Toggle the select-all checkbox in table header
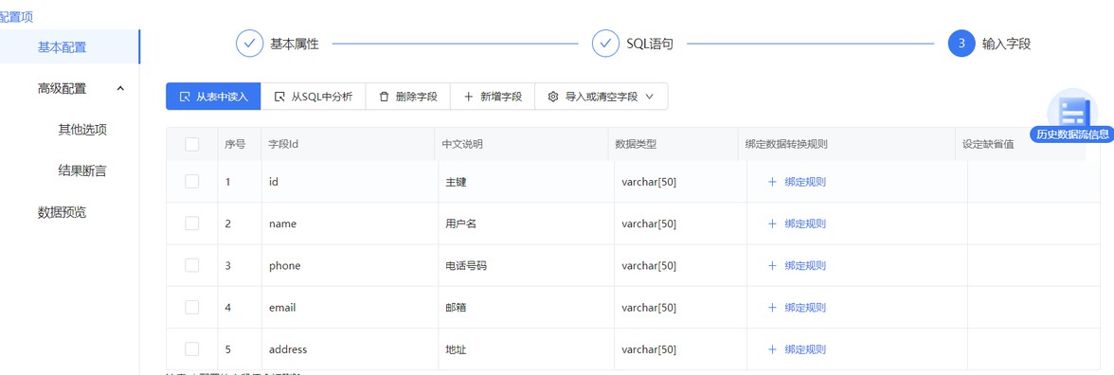Image resolution: width=1114 pixels, height=375 pixels. point(191,144)
